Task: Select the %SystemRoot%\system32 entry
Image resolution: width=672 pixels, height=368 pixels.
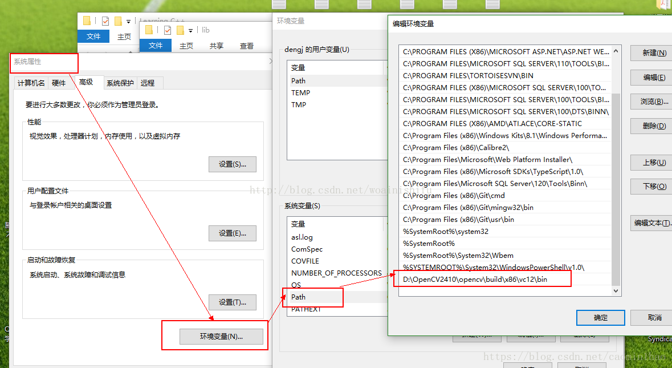Action: (505, 232)
